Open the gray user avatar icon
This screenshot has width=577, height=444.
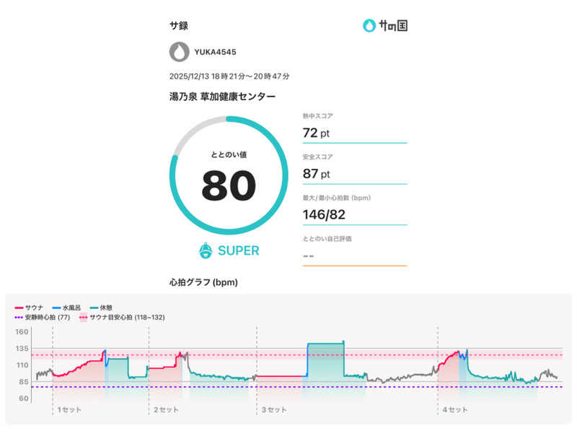tap(178, 52)
